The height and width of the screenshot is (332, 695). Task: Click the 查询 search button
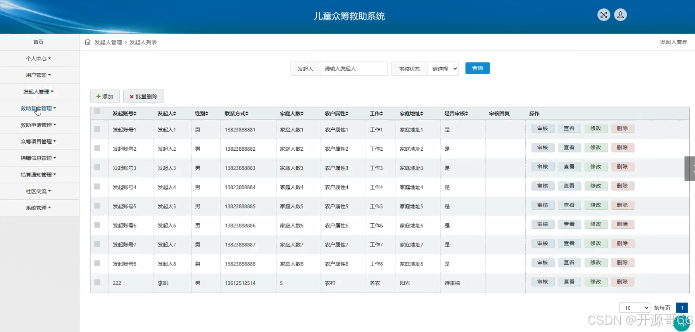pyautogui.click(x=478, y=68)
